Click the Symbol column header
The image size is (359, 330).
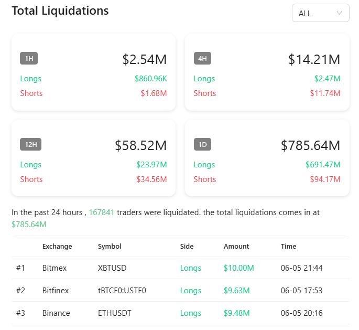(110, 247)
